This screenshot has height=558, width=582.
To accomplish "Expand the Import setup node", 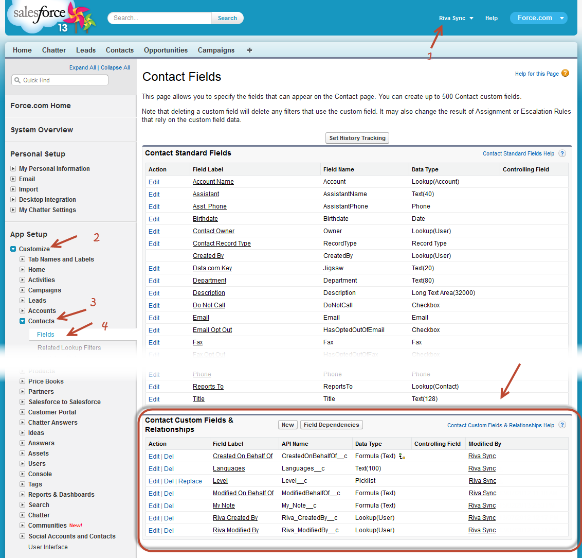I will pyautogui.click(x=13, y=189).
